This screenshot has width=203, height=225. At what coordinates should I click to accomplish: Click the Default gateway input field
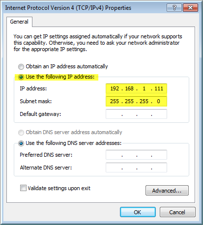pyautogui.click(x=136, y=114)
